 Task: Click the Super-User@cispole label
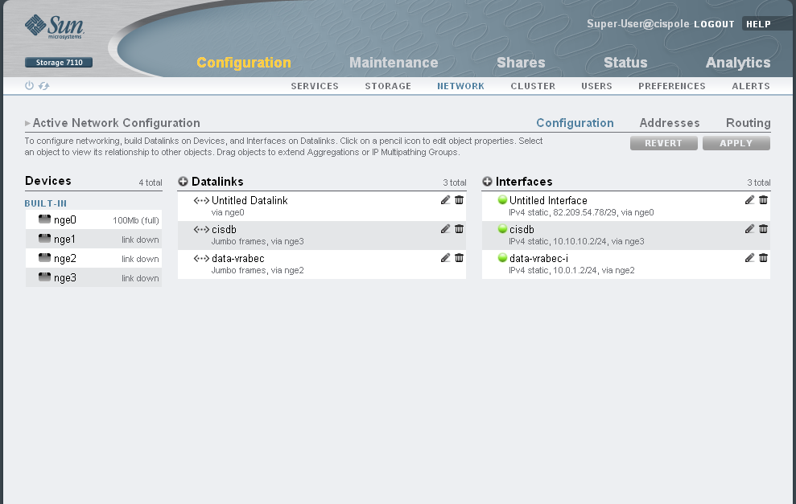point(638,24)
